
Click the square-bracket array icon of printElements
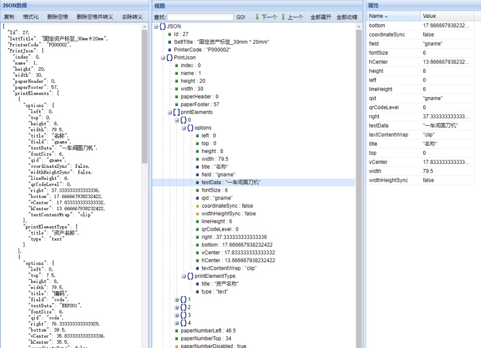pyautogui.click(x=177, y=112)
